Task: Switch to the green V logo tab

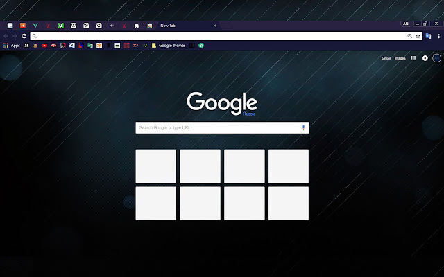Action: (x=35, y=26)
